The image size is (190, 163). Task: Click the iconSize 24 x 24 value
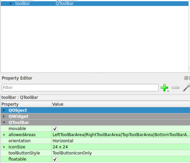click(x=60, y=147)
